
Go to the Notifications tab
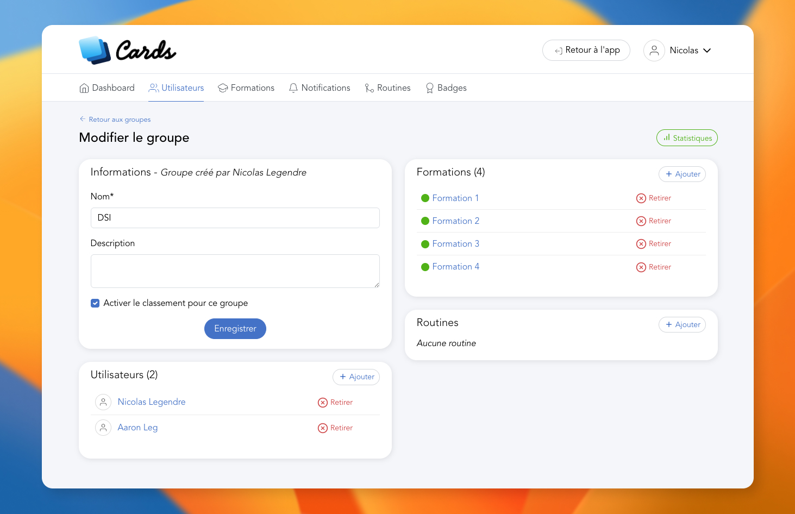coord(320,88)
